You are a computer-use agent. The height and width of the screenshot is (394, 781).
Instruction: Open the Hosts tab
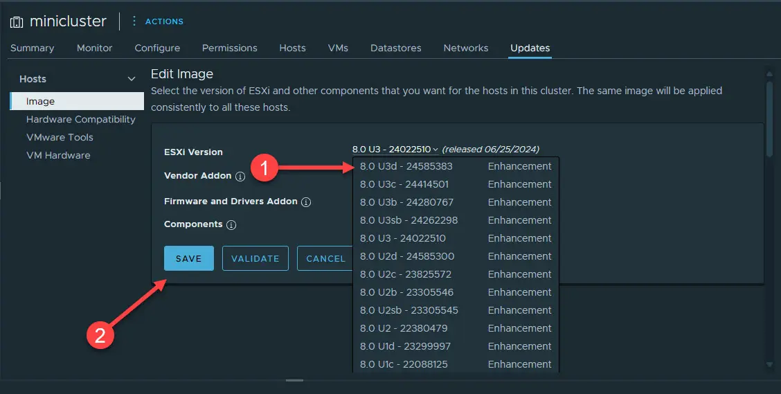292,48
